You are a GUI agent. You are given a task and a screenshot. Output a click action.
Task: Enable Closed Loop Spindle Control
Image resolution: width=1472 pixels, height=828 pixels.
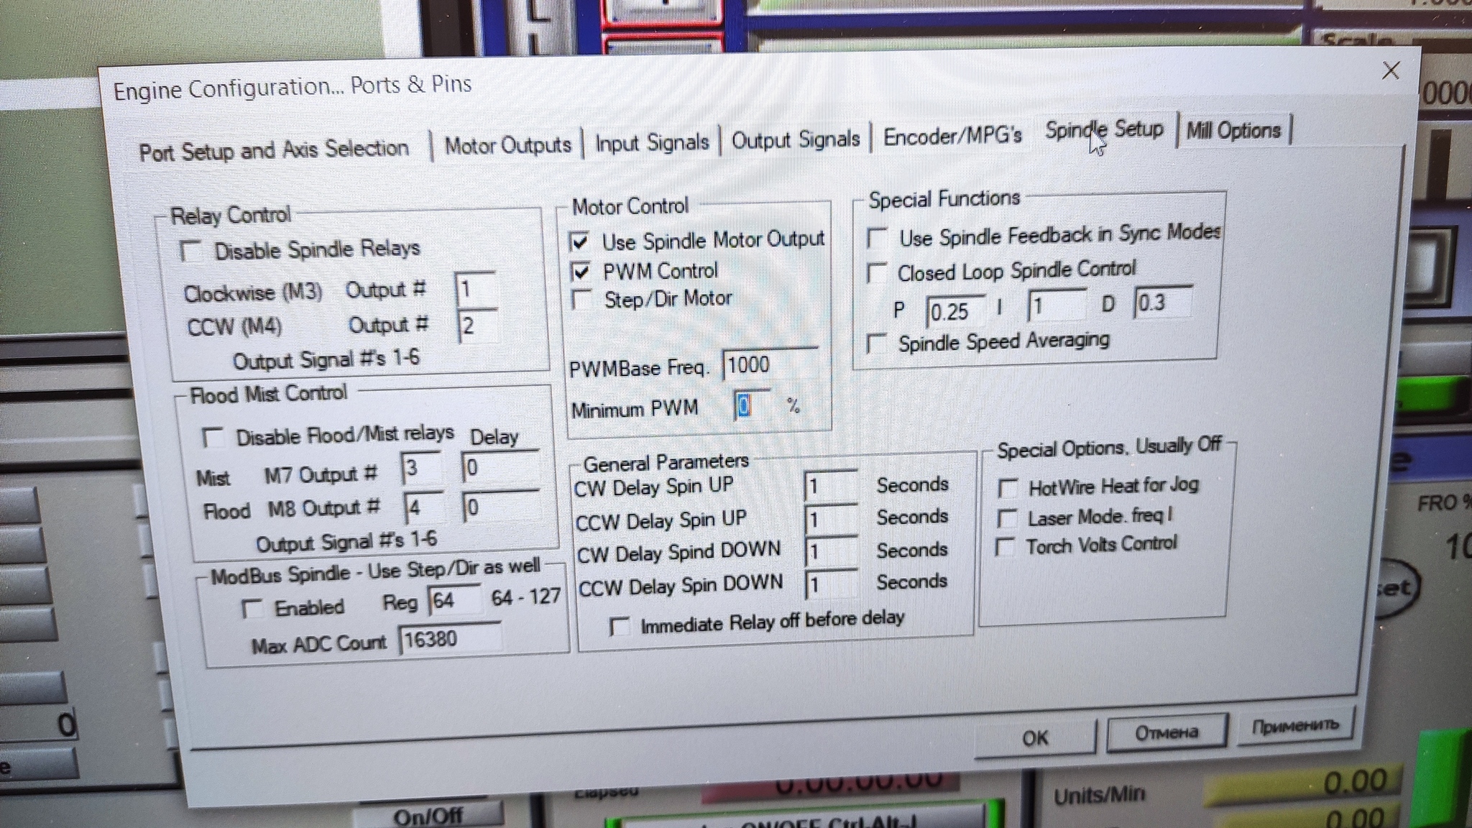876,273
